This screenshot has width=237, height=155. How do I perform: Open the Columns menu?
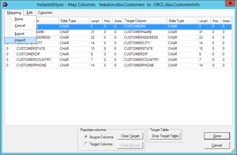click(x=45, y=13)
